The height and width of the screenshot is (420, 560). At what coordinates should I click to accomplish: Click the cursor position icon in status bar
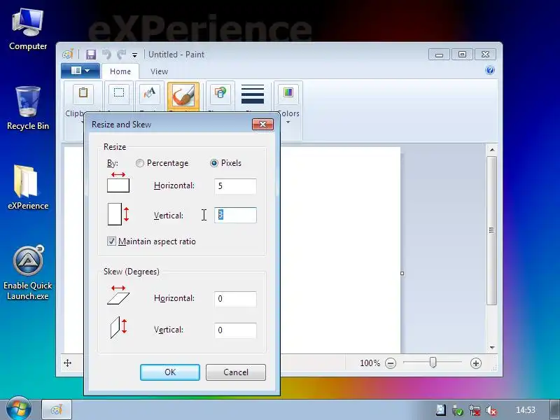pos(67,363)
